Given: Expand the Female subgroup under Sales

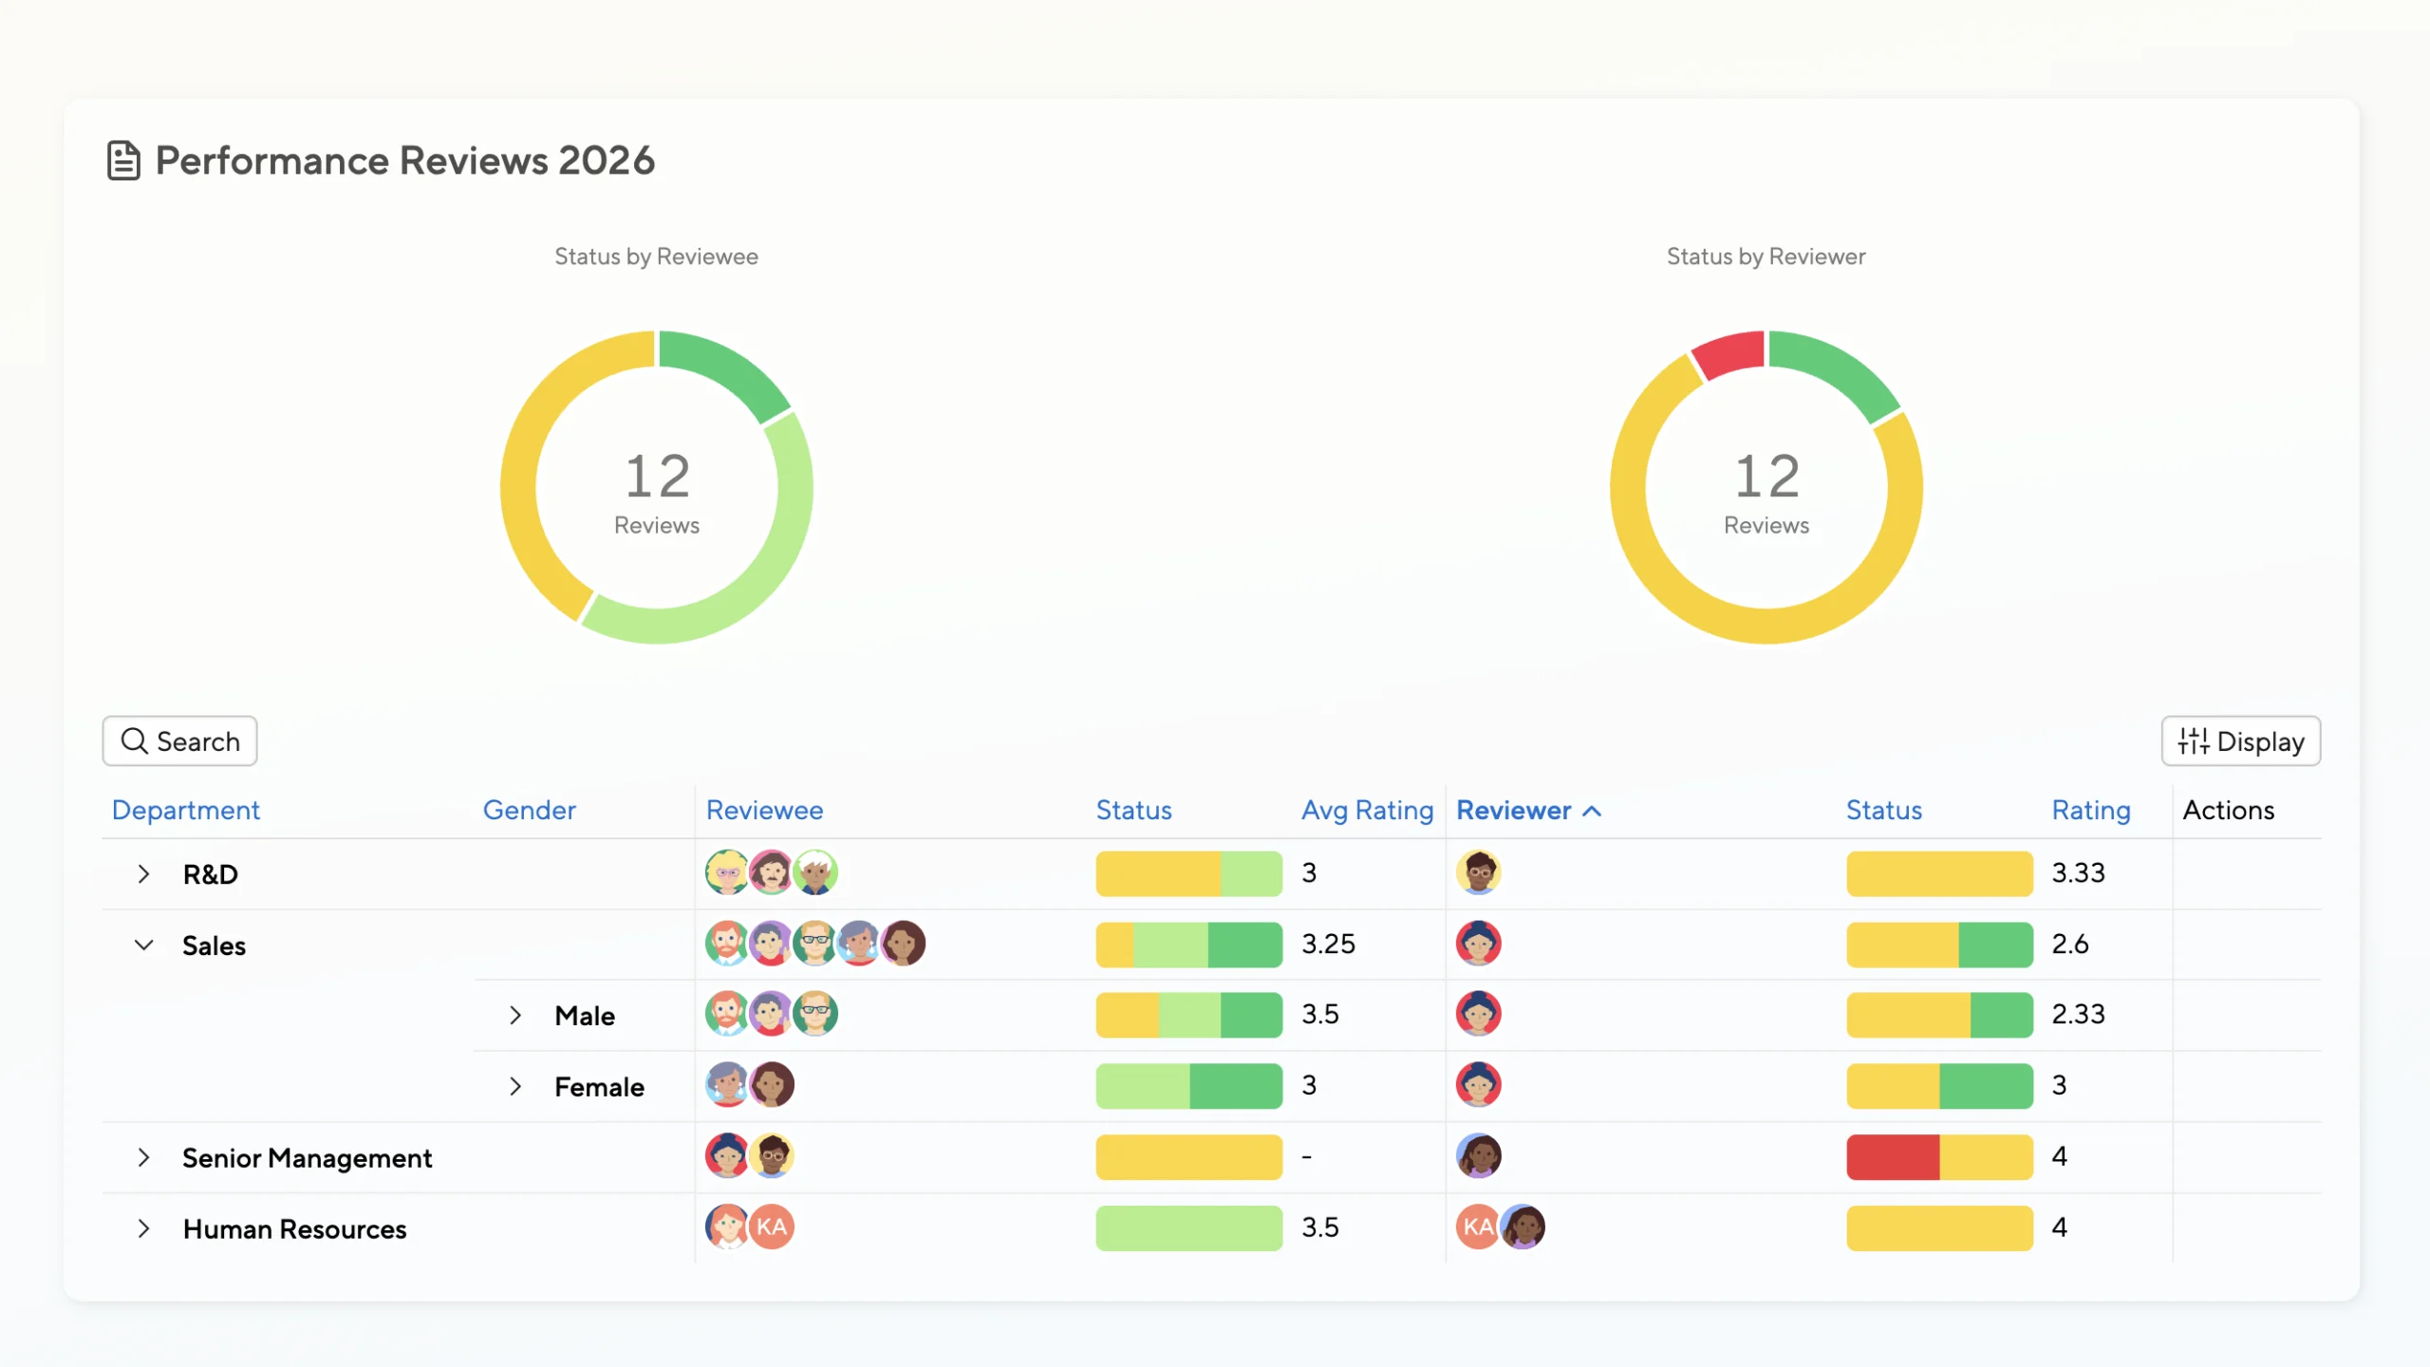Looking at the screenshot, I should click(x=516, y=1086).
